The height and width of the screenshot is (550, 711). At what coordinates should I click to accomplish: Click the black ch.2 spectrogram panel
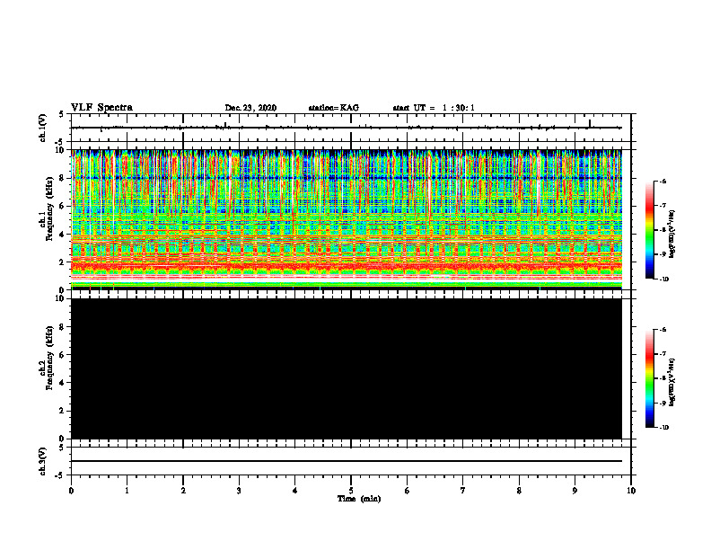pos(347,368)
